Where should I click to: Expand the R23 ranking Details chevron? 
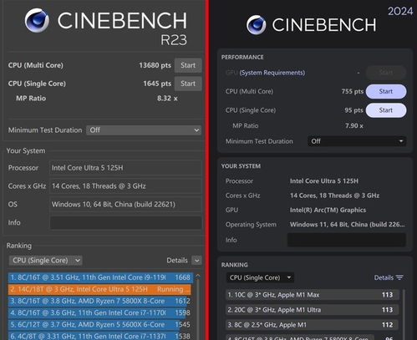pos(196,261)
